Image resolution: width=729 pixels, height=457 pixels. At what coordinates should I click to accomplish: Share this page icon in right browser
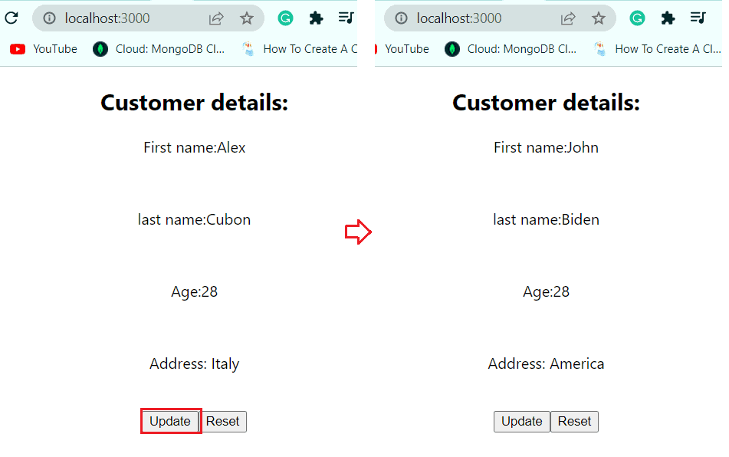tap(568, 18)
